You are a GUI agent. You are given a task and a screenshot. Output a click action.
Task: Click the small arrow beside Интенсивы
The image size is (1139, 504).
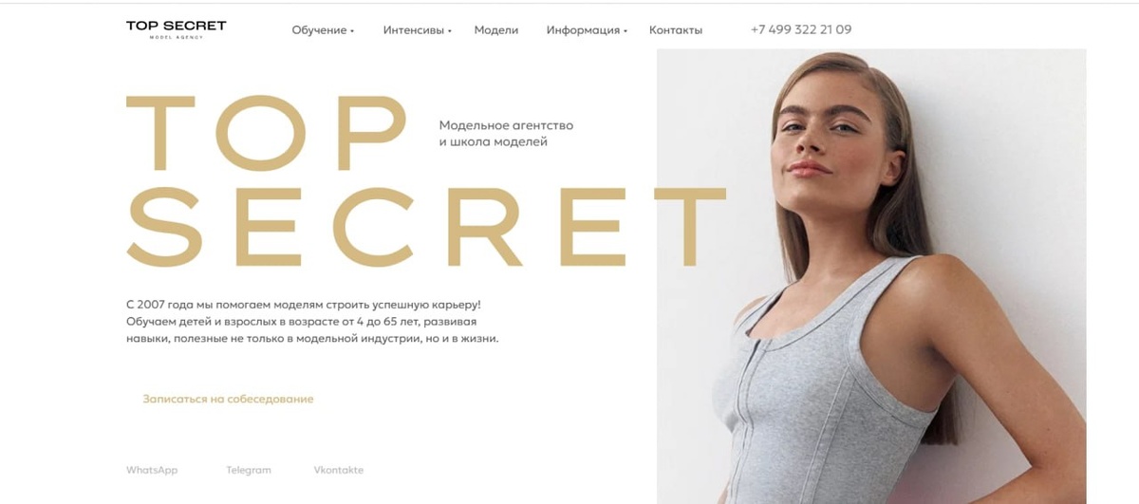coord(450,31)
